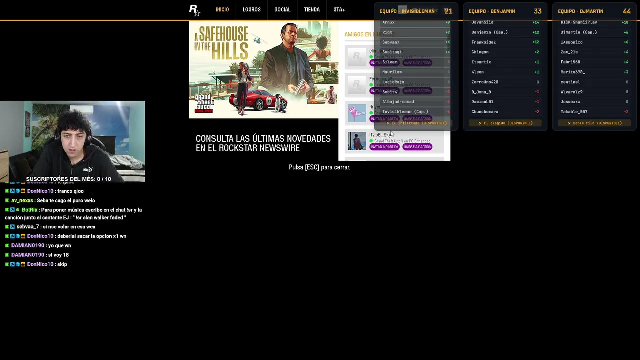
Task: Click Kick badge icon next to av_nexxs
Action: pyautogui.click(x=7, y=201)
